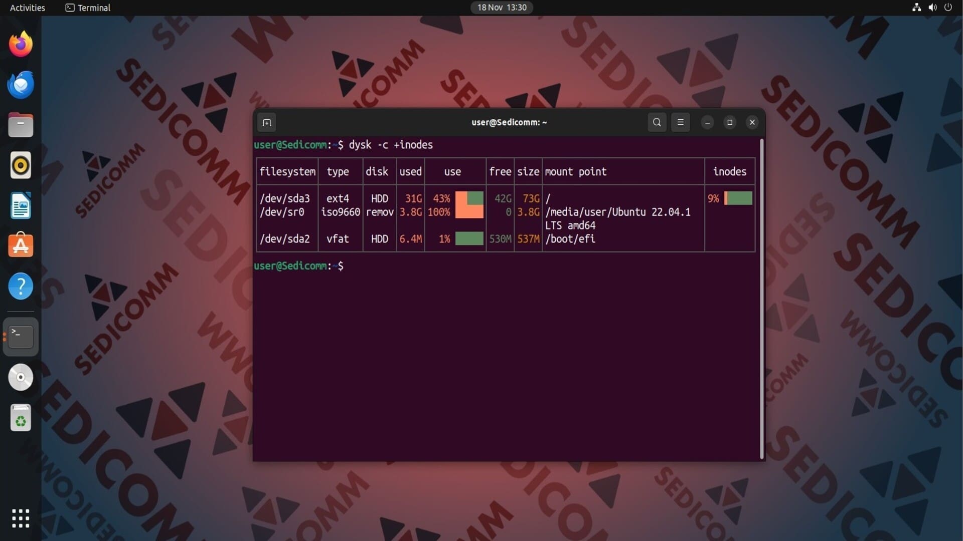The height and width of the screenshot is (541, 963).
Task: Open the clock and calendar panel
Action: click(x=502, y=8)
